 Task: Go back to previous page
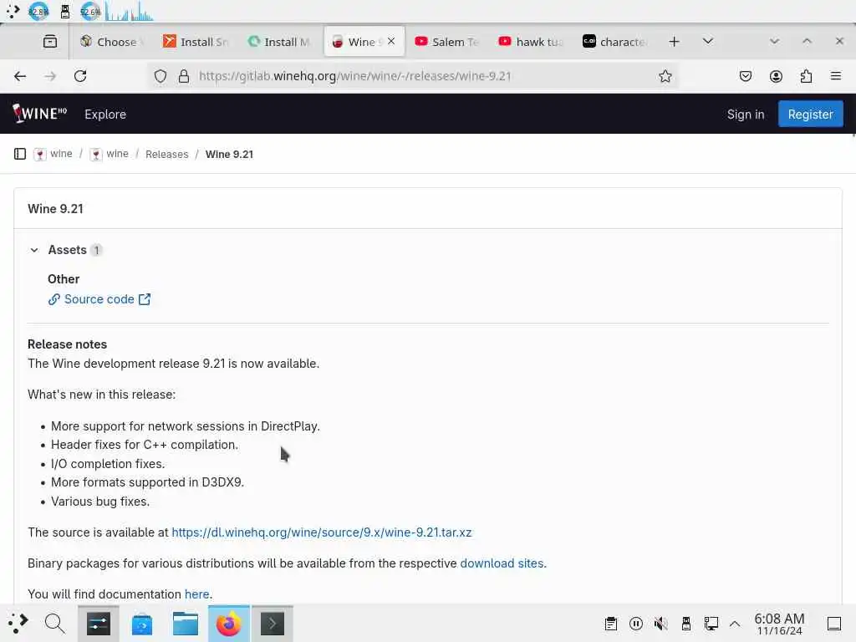click(x=20, y=76)
